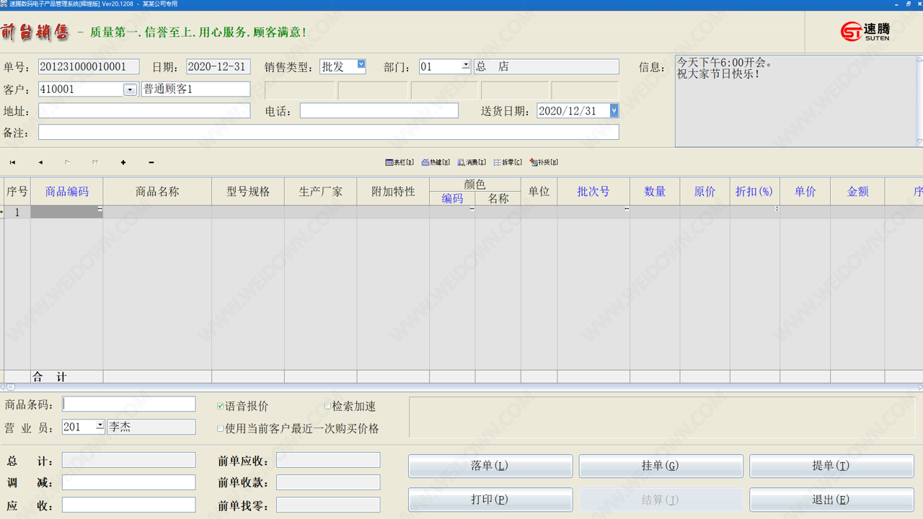Select row 1 in the 序号 column
923x519 pixels.
[17, 212]
